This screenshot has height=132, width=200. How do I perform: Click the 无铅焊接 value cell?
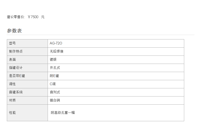pyautogui.click(x=116, y=52)
